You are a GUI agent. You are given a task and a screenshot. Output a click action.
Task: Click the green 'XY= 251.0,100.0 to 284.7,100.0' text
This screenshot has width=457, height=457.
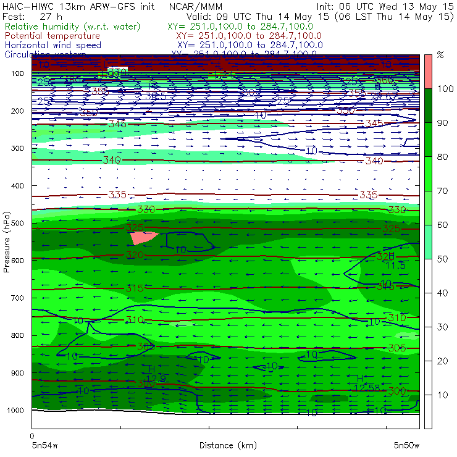240,27
